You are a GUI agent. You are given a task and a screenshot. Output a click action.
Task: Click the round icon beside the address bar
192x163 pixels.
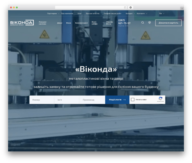point(131,8)
